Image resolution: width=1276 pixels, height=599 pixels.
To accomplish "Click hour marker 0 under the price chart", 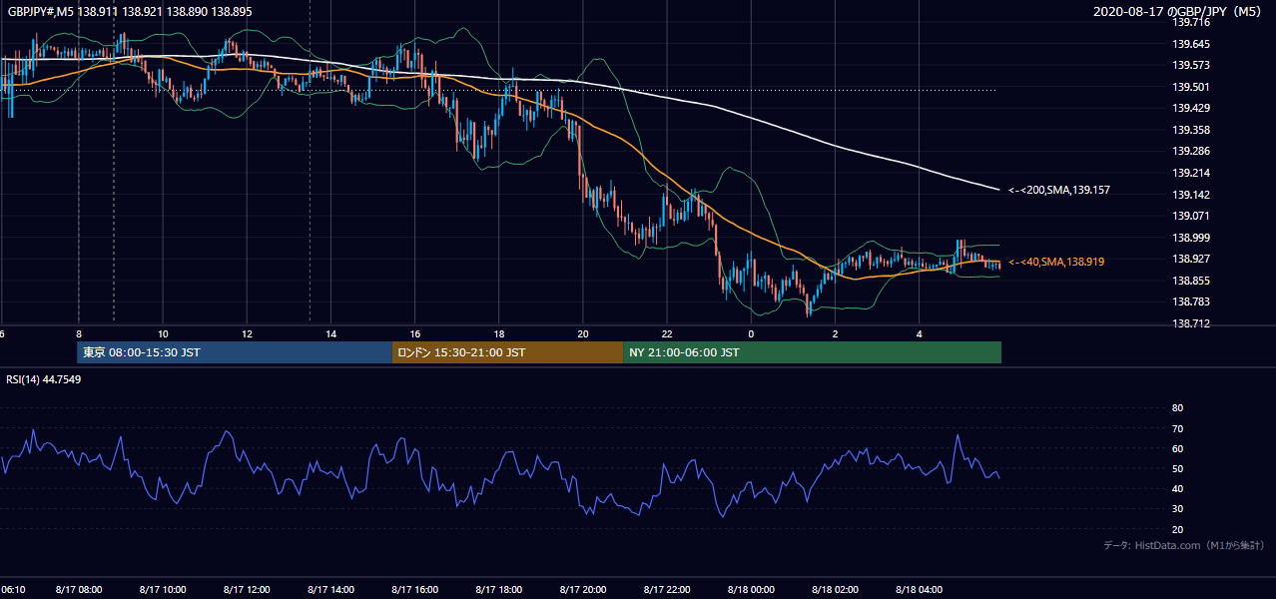I will click(x=751, y=334).
